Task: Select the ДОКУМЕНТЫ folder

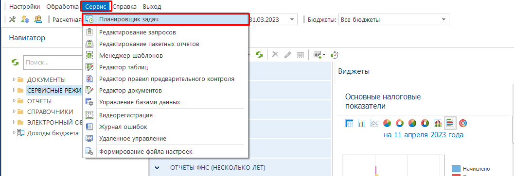Action: pyautogui.click(x=46, y=80)
